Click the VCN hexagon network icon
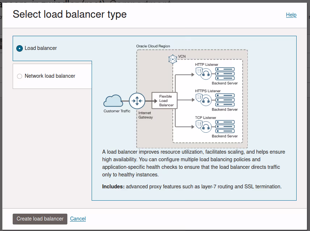 tap(173, 58)
